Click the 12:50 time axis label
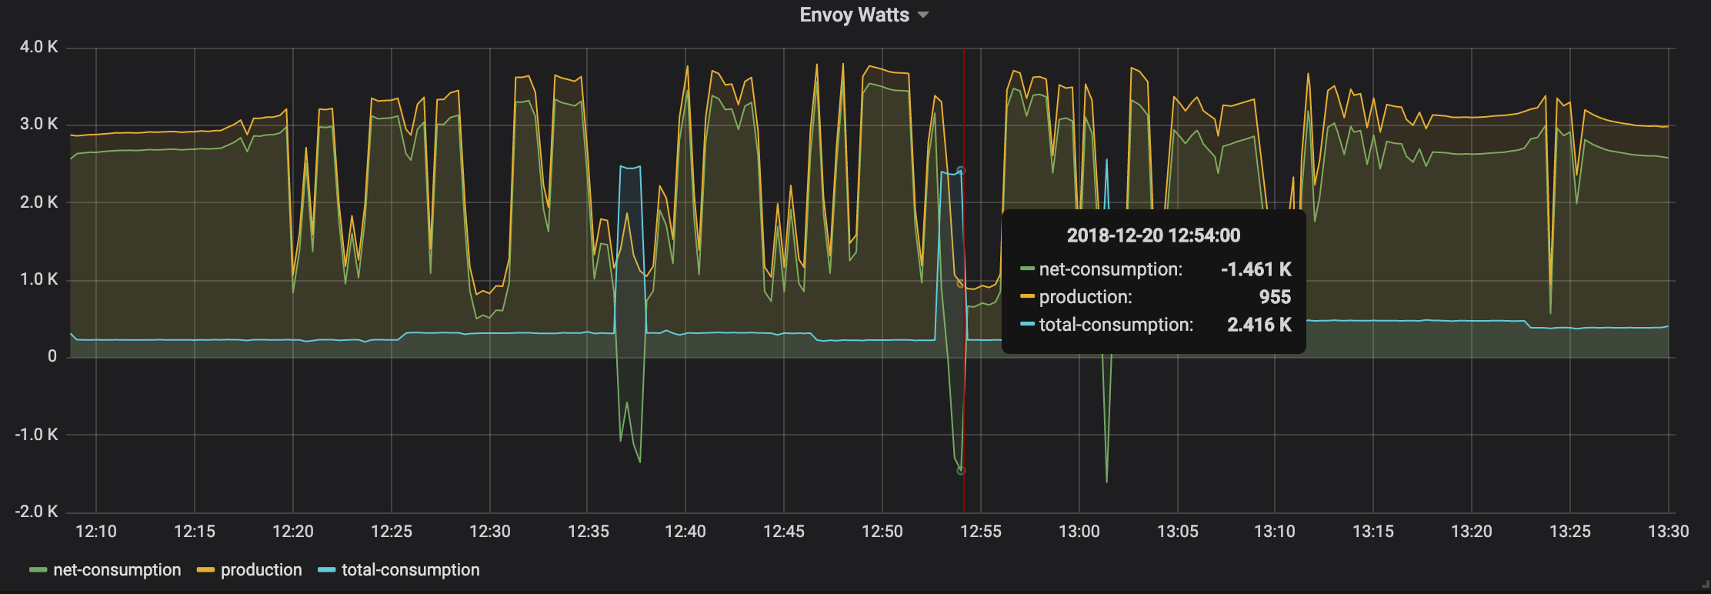Image resolution: width=1711 pixels, height=594 pixels. (x=882, y=532)
